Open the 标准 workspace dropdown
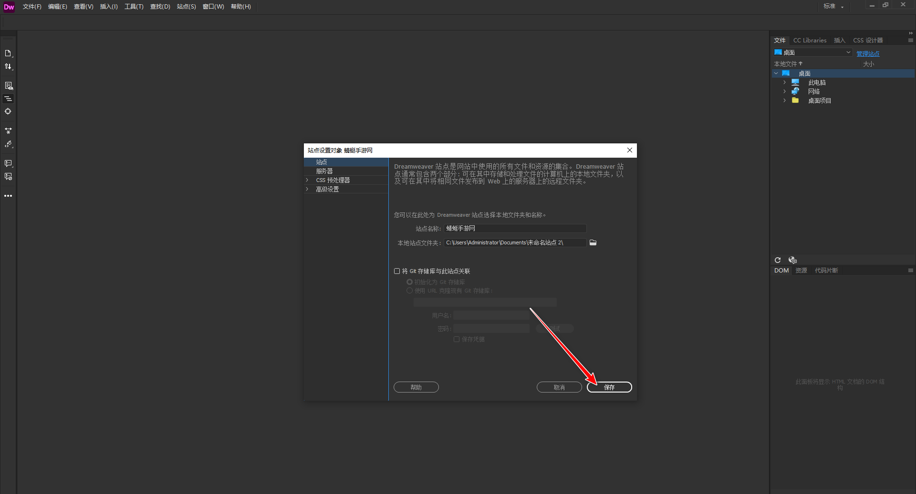This screenshot has width=916, height=494. point(833,6)
